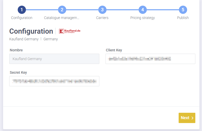Click step 1 circle in wizard
202x131 pixels.
[22, 10]
